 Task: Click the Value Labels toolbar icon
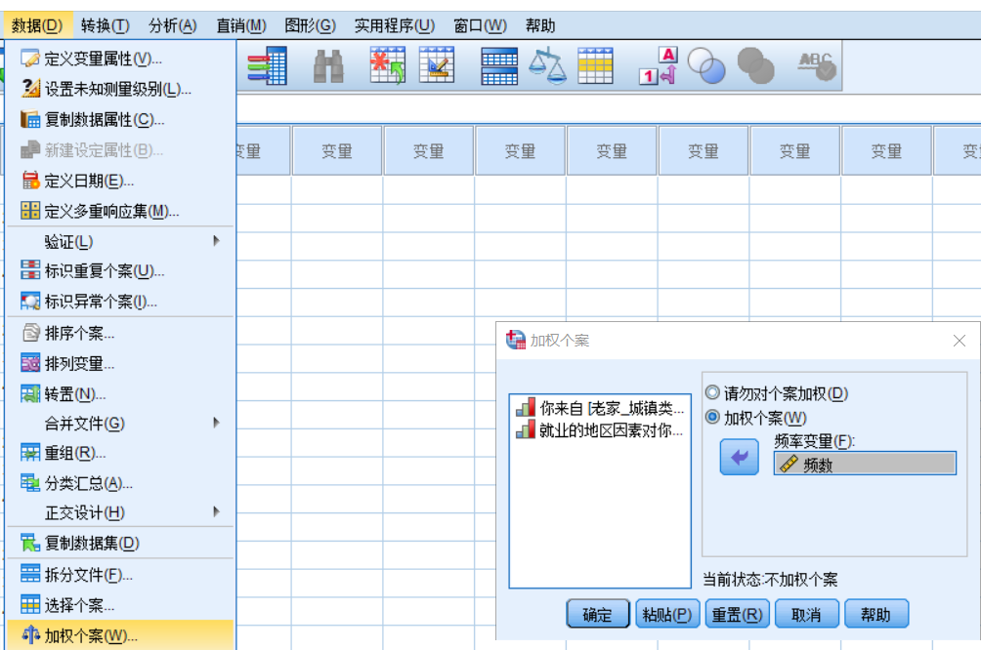[659, 65]
